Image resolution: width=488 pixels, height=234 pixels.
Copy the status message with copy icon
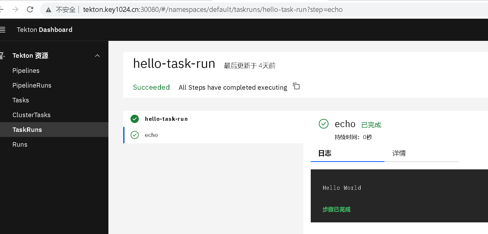coord(296,86)
